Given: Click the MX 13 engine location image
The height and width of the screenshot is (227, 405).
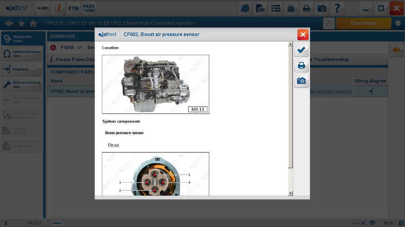Looking at the screenshot, I should [x=156, y=84].
